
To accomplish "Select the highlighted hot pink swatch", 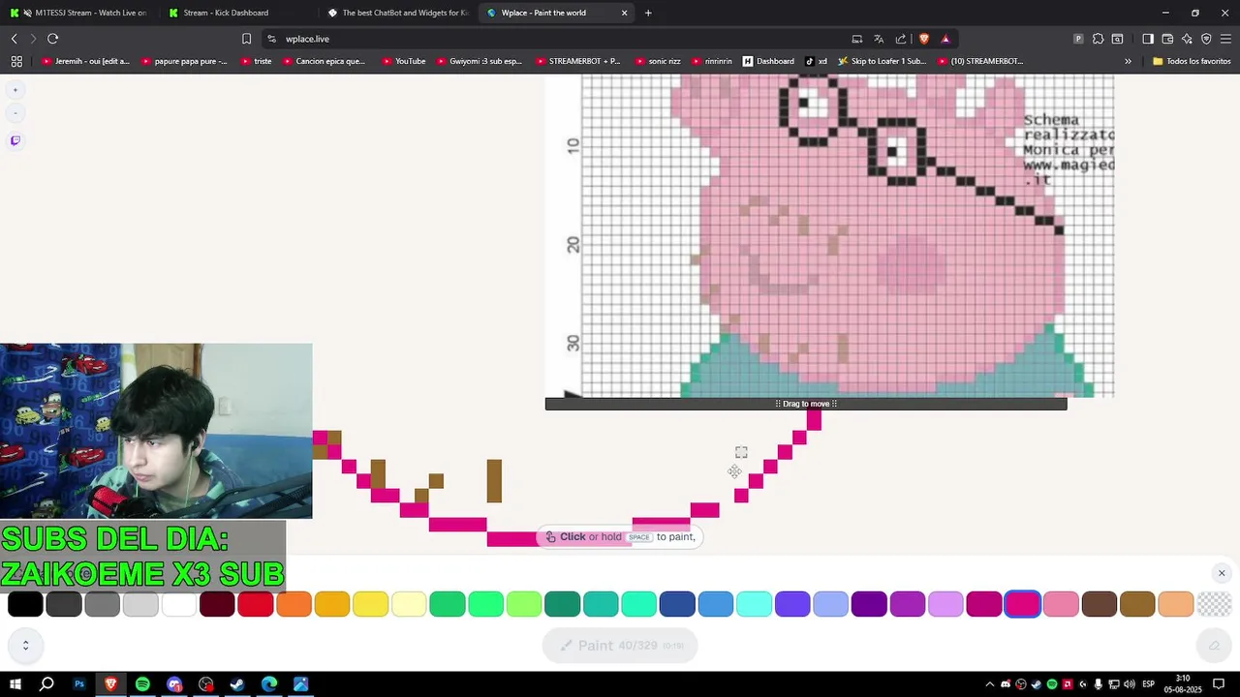I will [1022, 604].
